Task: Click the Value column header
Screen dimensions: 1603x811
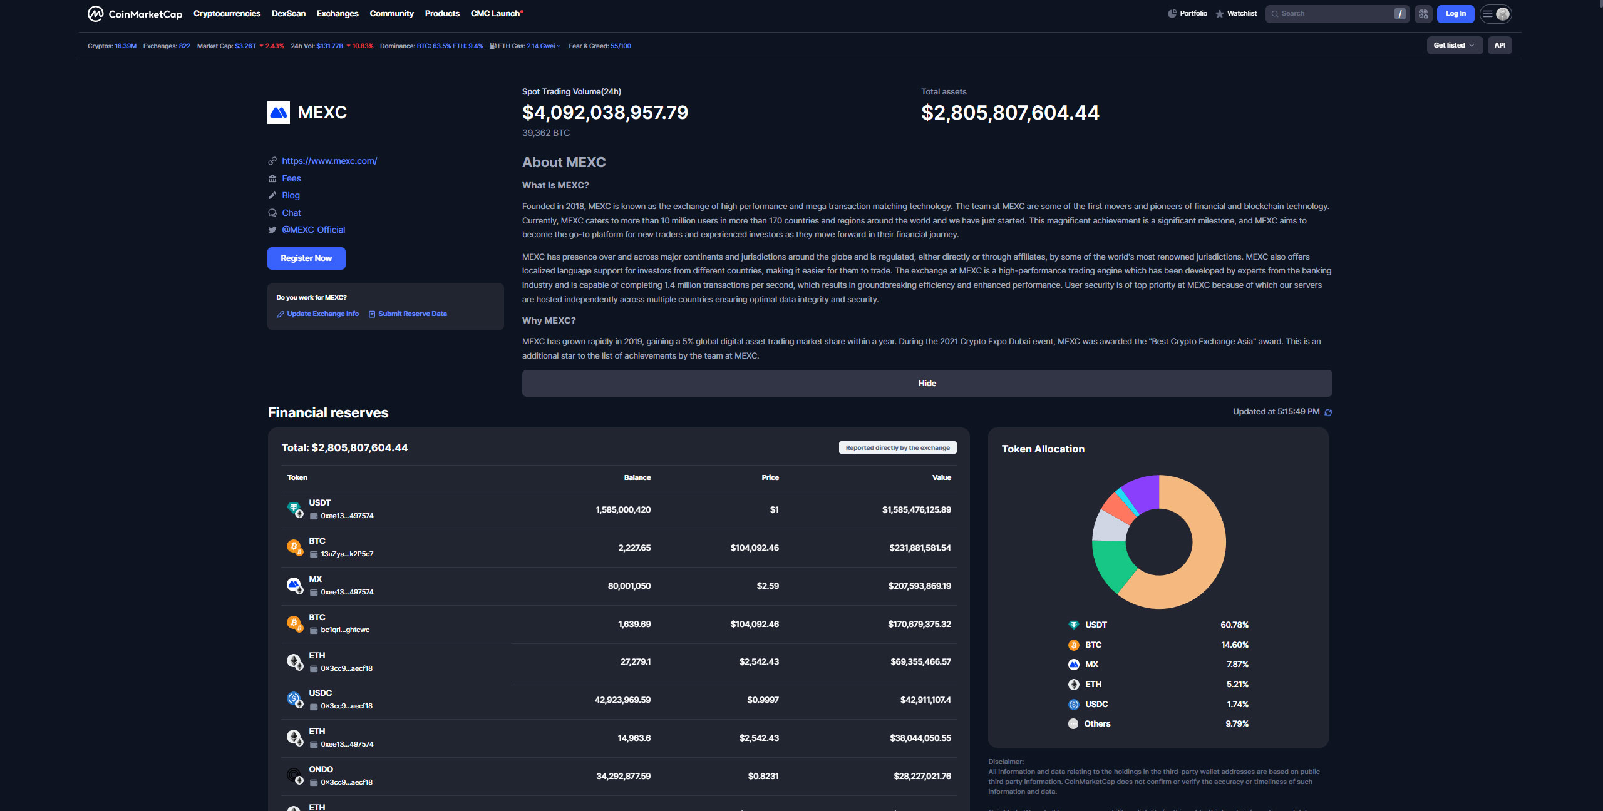Action: point(941,478)
